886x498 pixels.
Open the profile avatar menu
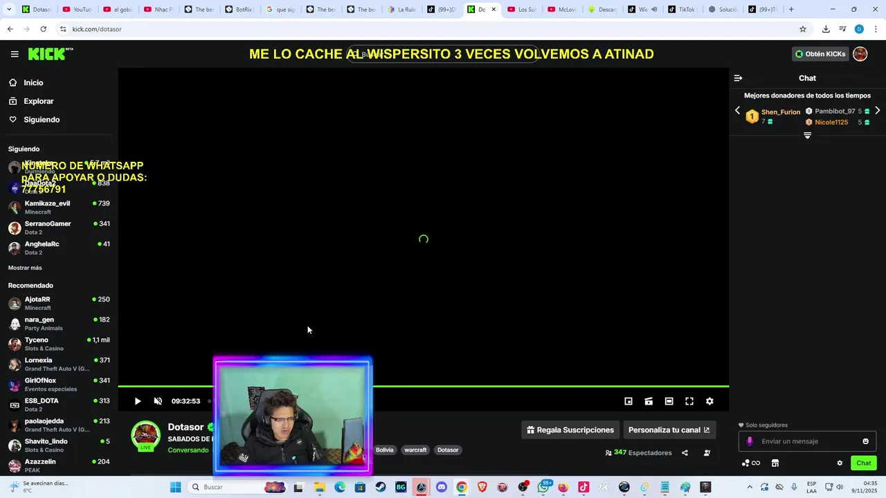(860, 54)
